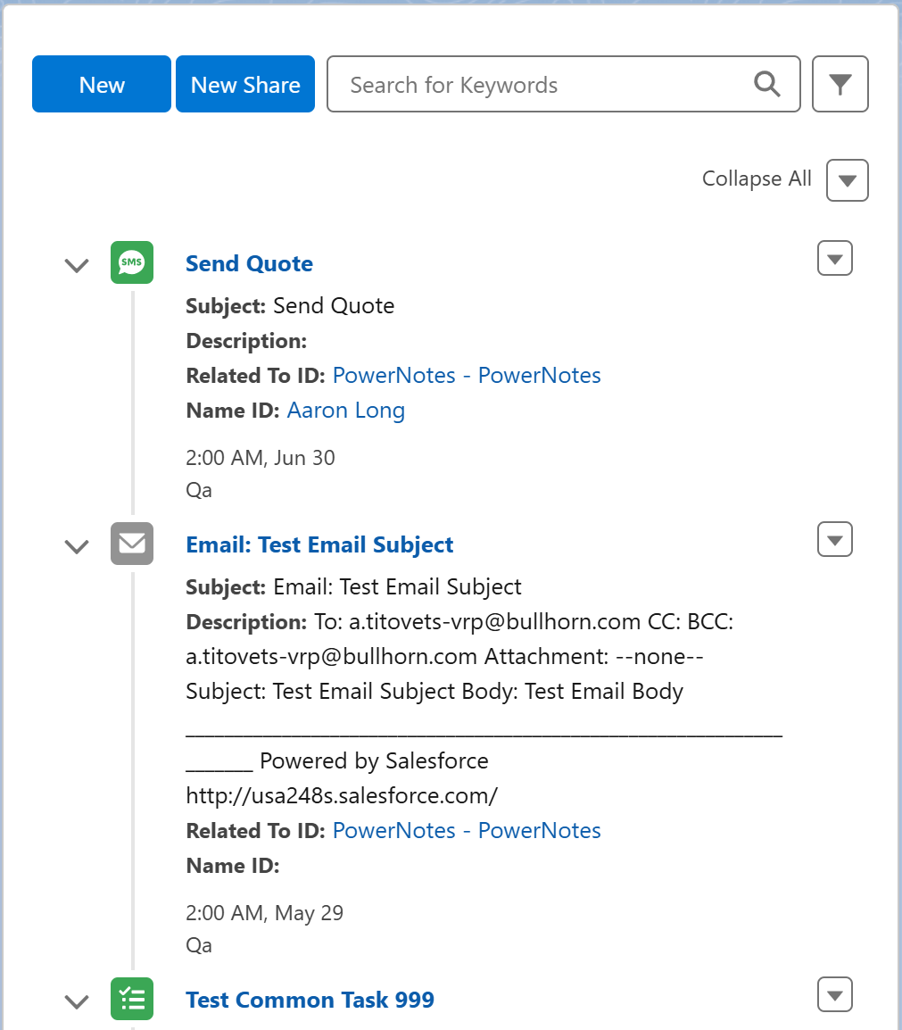Open the Send Quote title link

pyautogui.click(x=250, y=263)
